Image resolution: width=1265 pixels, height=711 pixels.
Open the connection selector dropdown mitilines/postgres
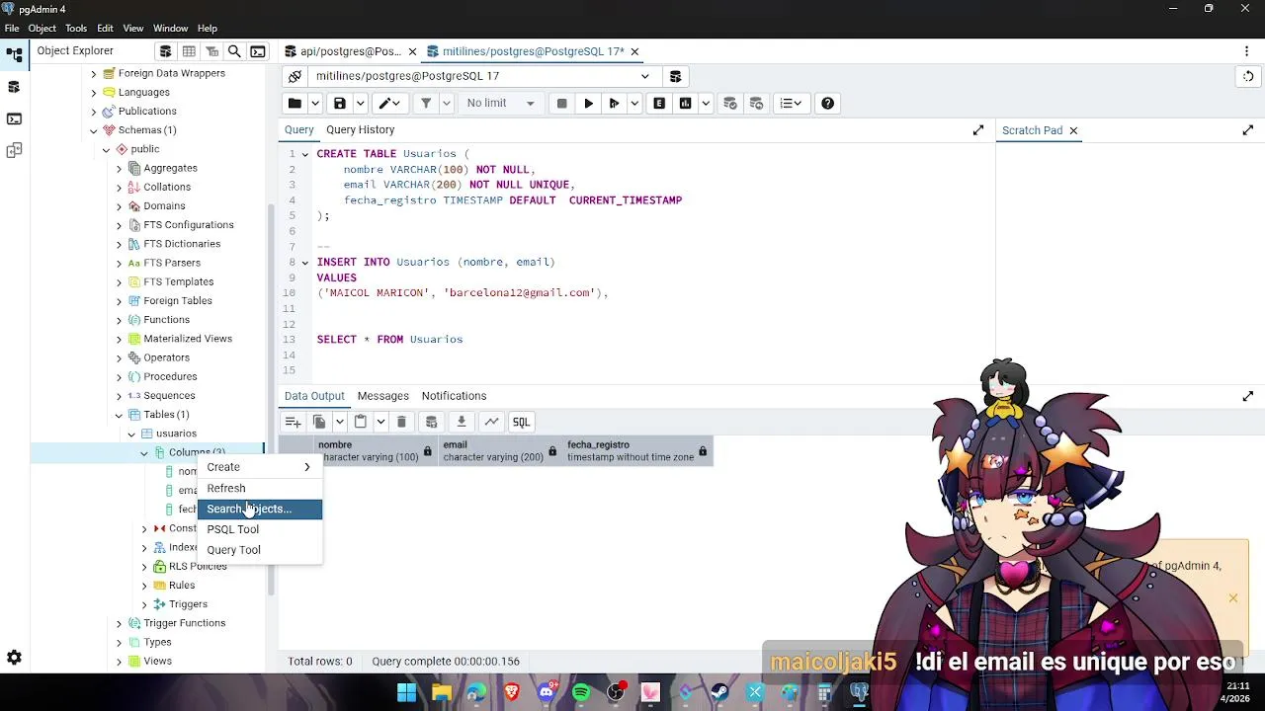(x=483, y=76)
